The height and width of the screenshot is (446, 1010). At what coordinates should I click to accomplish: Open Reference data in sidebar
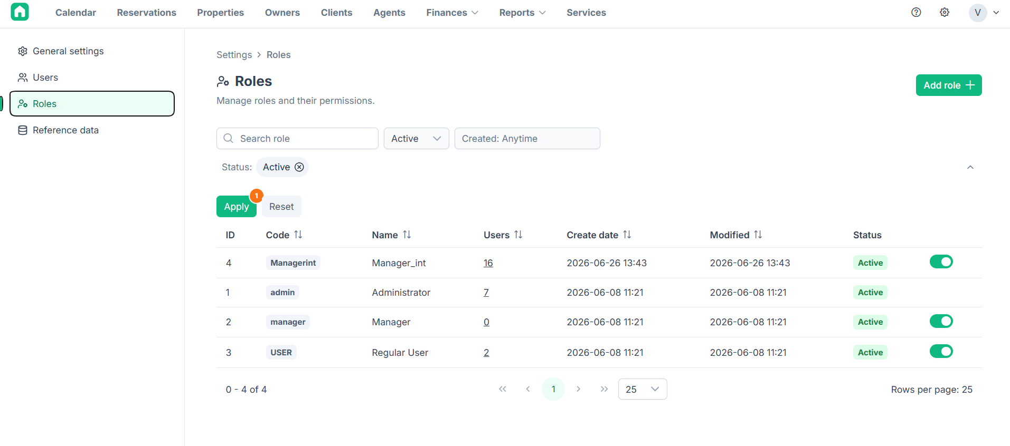pos(92,130)
